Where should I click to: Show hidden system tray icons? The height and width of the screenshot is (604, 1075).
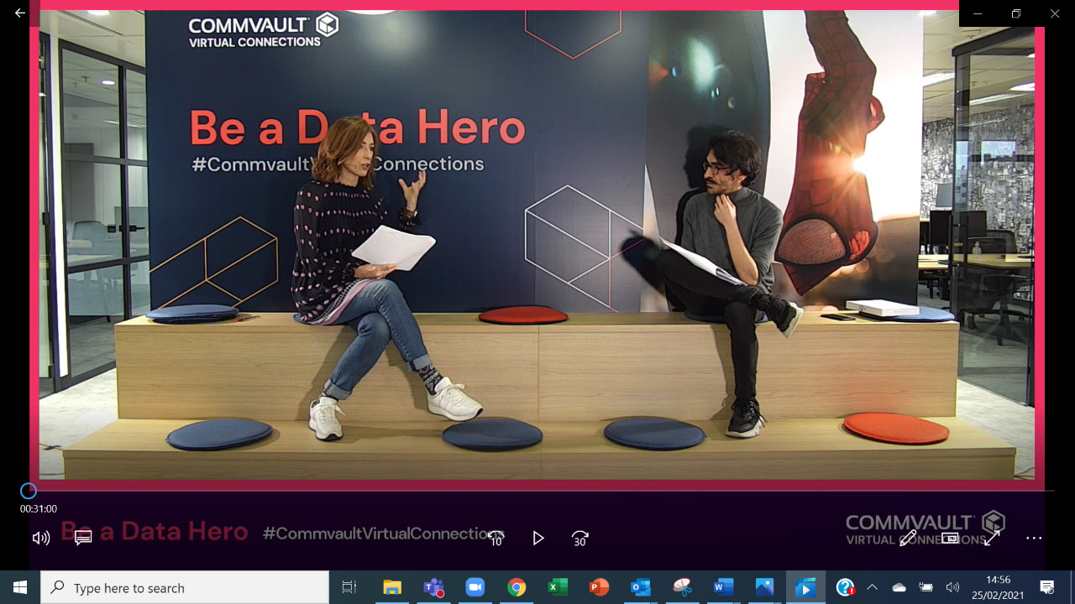coord(872,588)
